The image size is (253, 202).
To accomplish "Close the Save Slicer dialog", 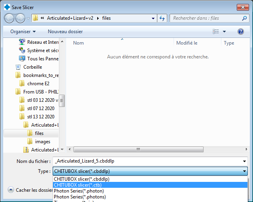I will (243, 7).
